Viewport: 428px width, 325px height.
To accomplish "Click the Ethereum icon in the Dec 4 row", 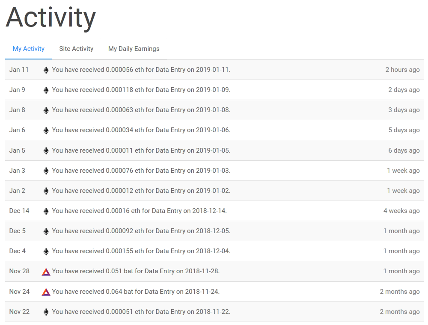I will 46,251.
